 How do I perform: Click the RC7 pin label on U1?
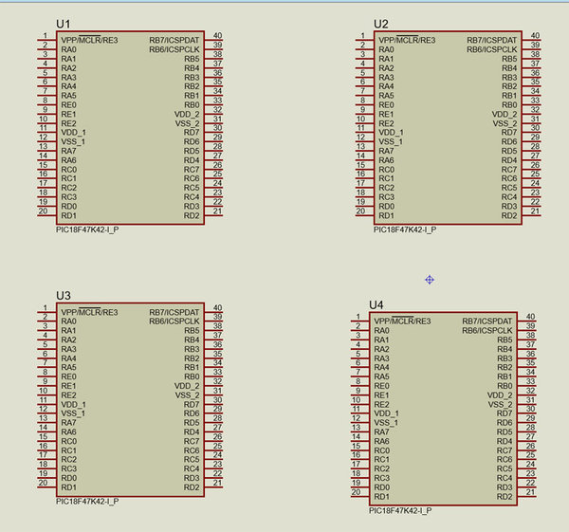tap(192, 170)
